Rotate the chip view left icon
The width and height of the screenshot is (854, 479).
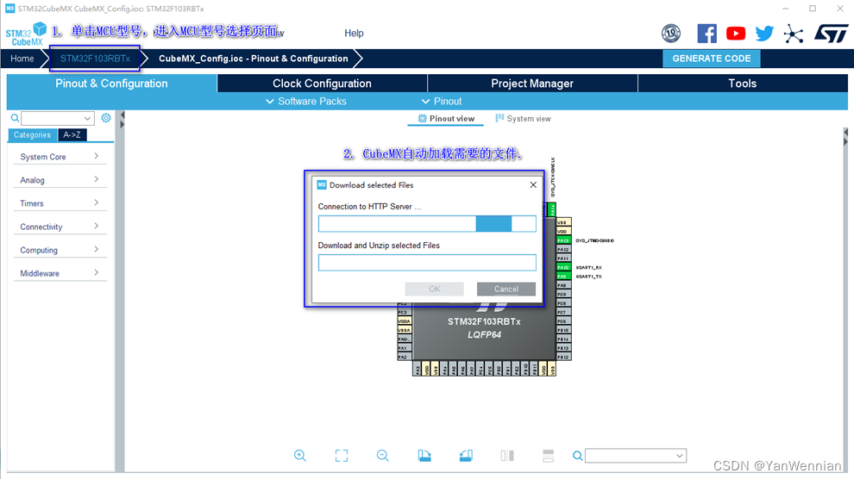pyautogui.click(x=424, y=456)
